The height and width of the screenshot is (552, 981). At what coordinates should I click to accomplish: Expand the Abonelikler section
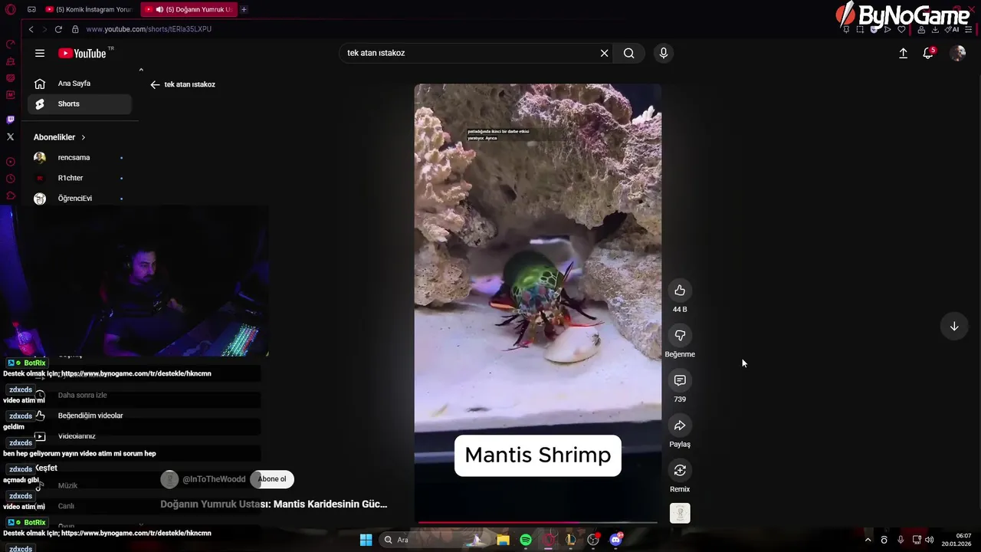point(60,137)
